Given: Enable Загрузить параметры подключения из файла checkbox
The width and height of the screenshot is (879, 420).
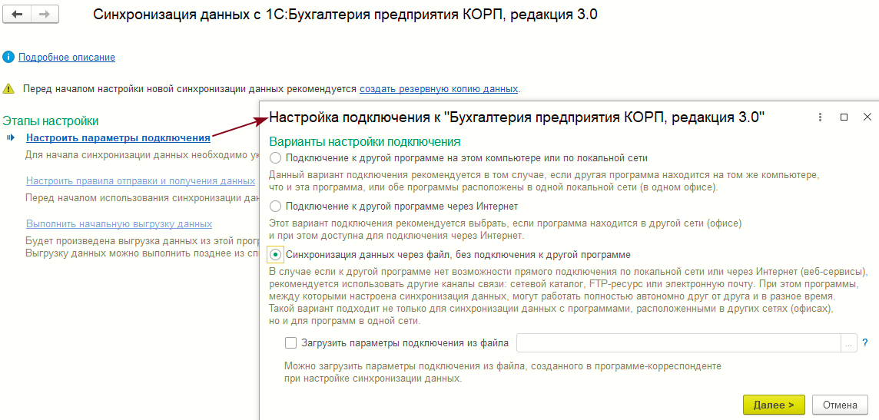Looking at the screenshot, I should 290,343.
